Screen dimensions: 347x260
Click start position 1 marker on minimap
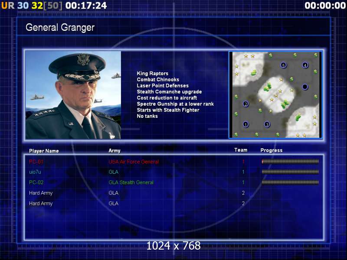coord(246,124)
